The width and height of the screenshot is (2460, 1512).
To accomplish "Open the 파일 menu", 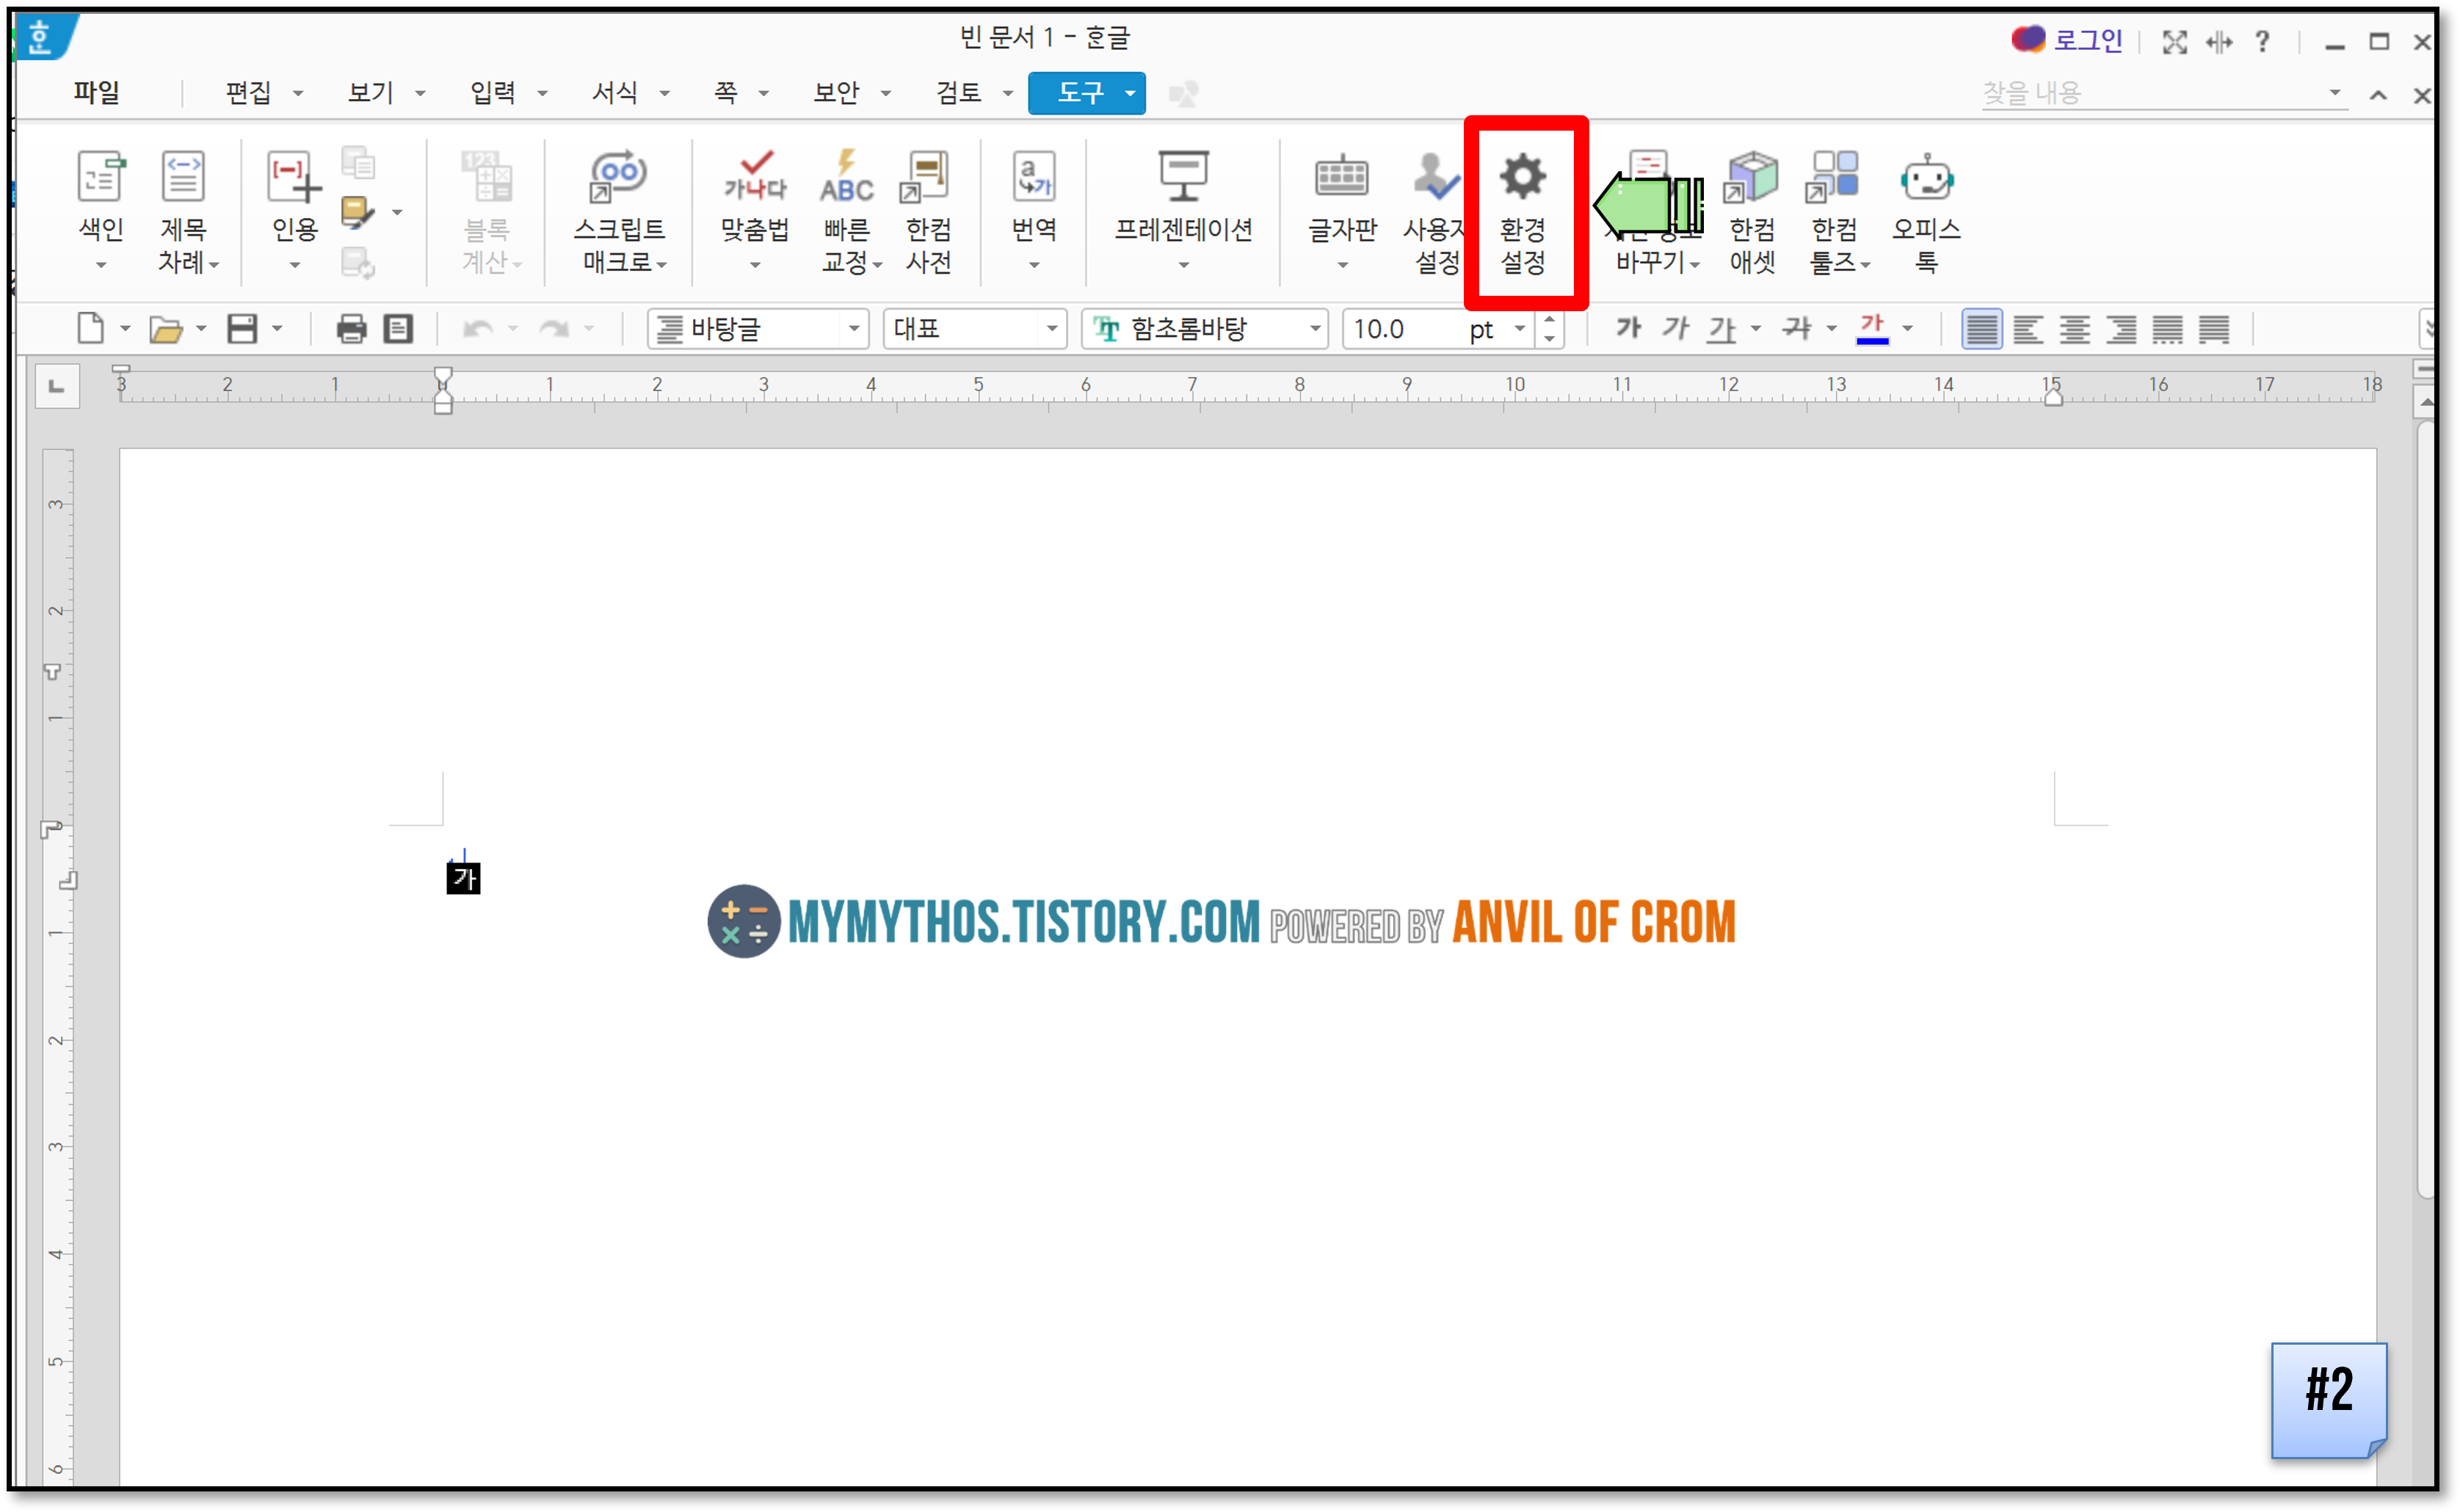I will tap(96, 93).
